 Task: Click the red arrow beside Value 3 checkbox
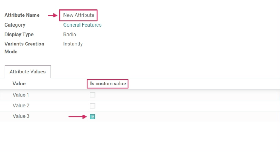pos(78,117)
